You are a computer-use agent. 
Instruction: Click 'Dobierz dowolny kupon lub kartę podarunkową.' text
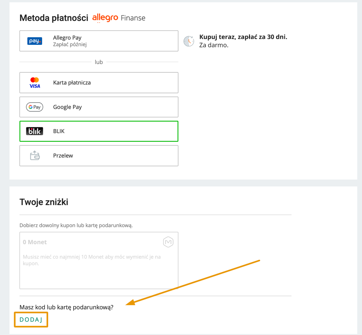click(76, 225)
